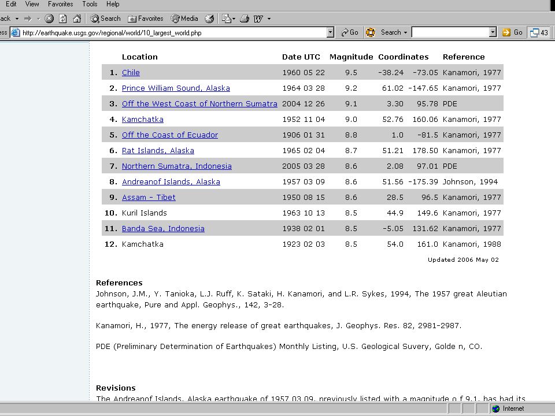Open the Chile earthquake link
This screenshot has height=416, width=555.
(131, 73)
